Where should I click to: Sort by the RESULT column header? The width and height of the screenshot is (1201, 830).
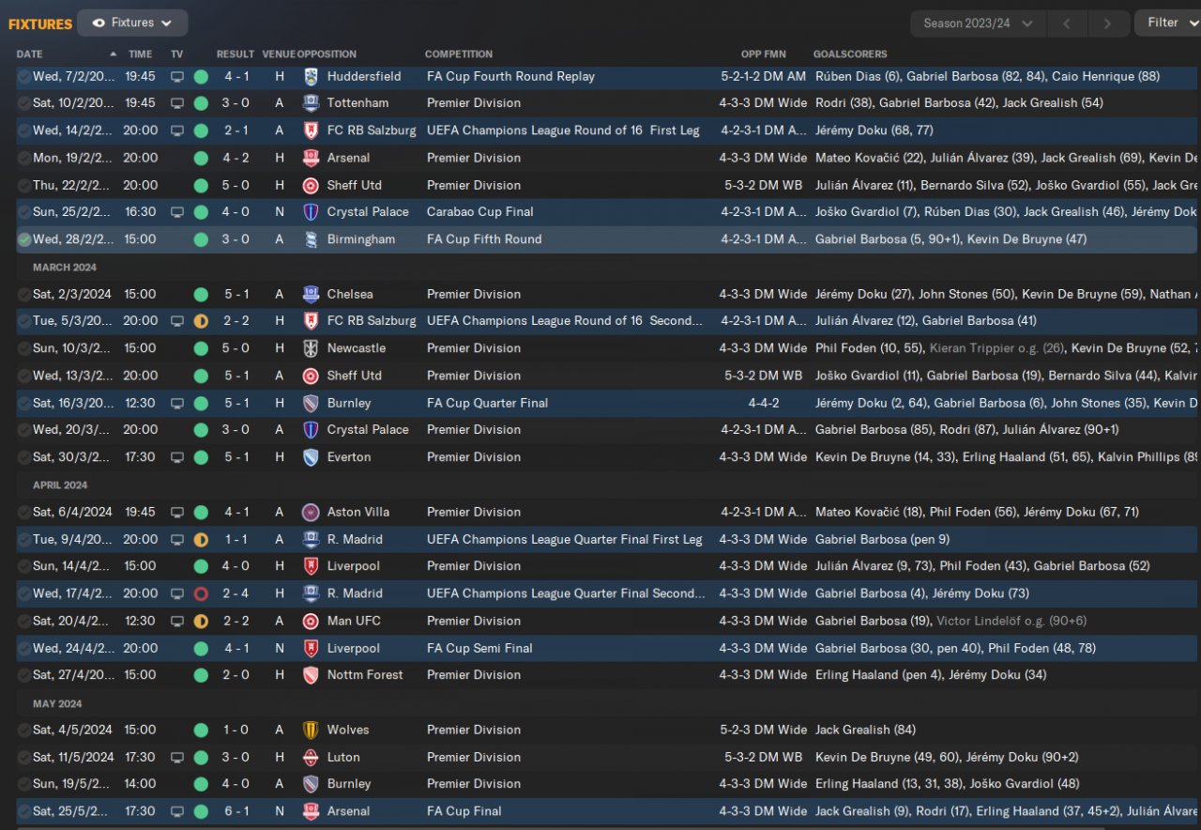(236, 54)
